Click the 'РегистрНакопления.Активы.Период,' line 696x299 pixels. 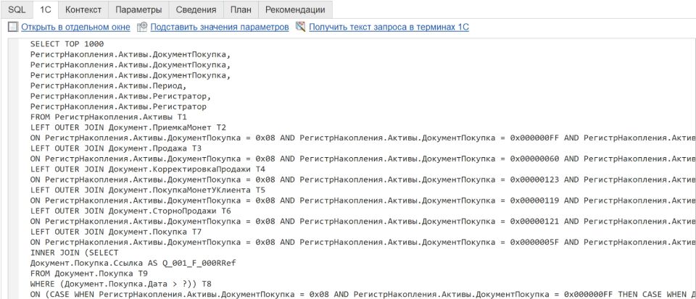108,85
